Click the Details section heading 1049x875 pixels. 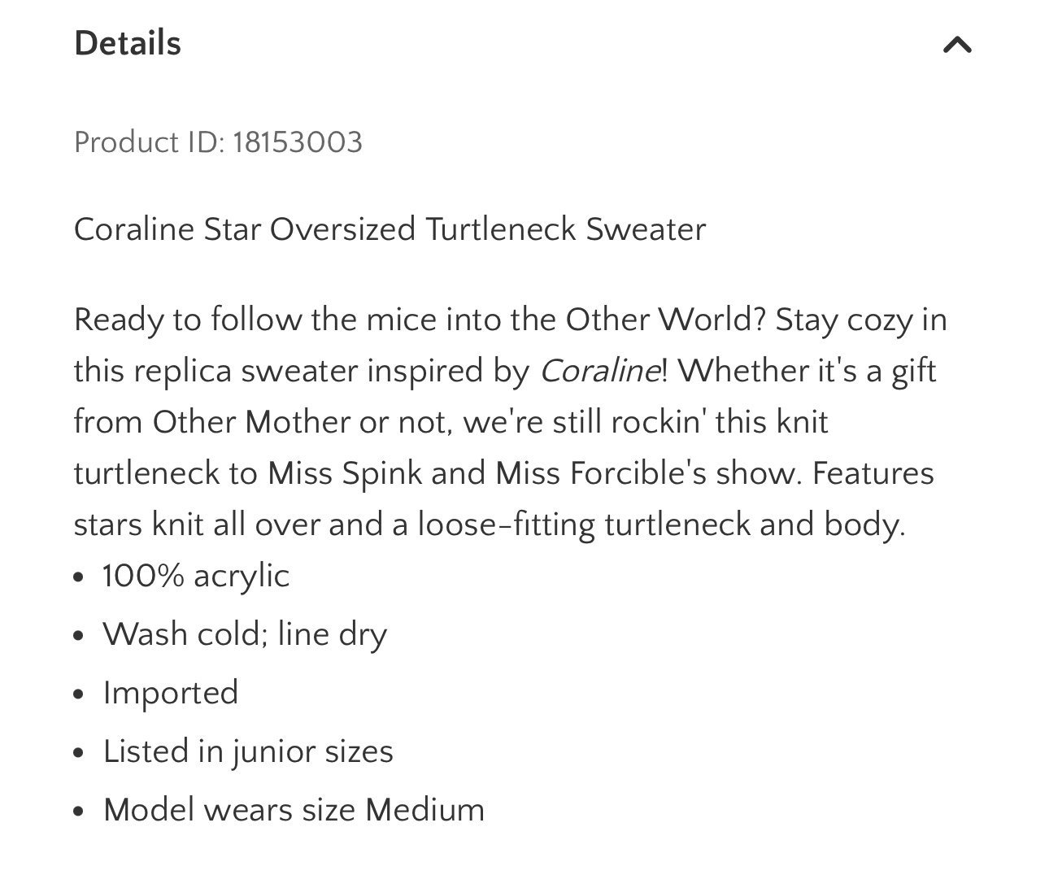click(128, 43)
